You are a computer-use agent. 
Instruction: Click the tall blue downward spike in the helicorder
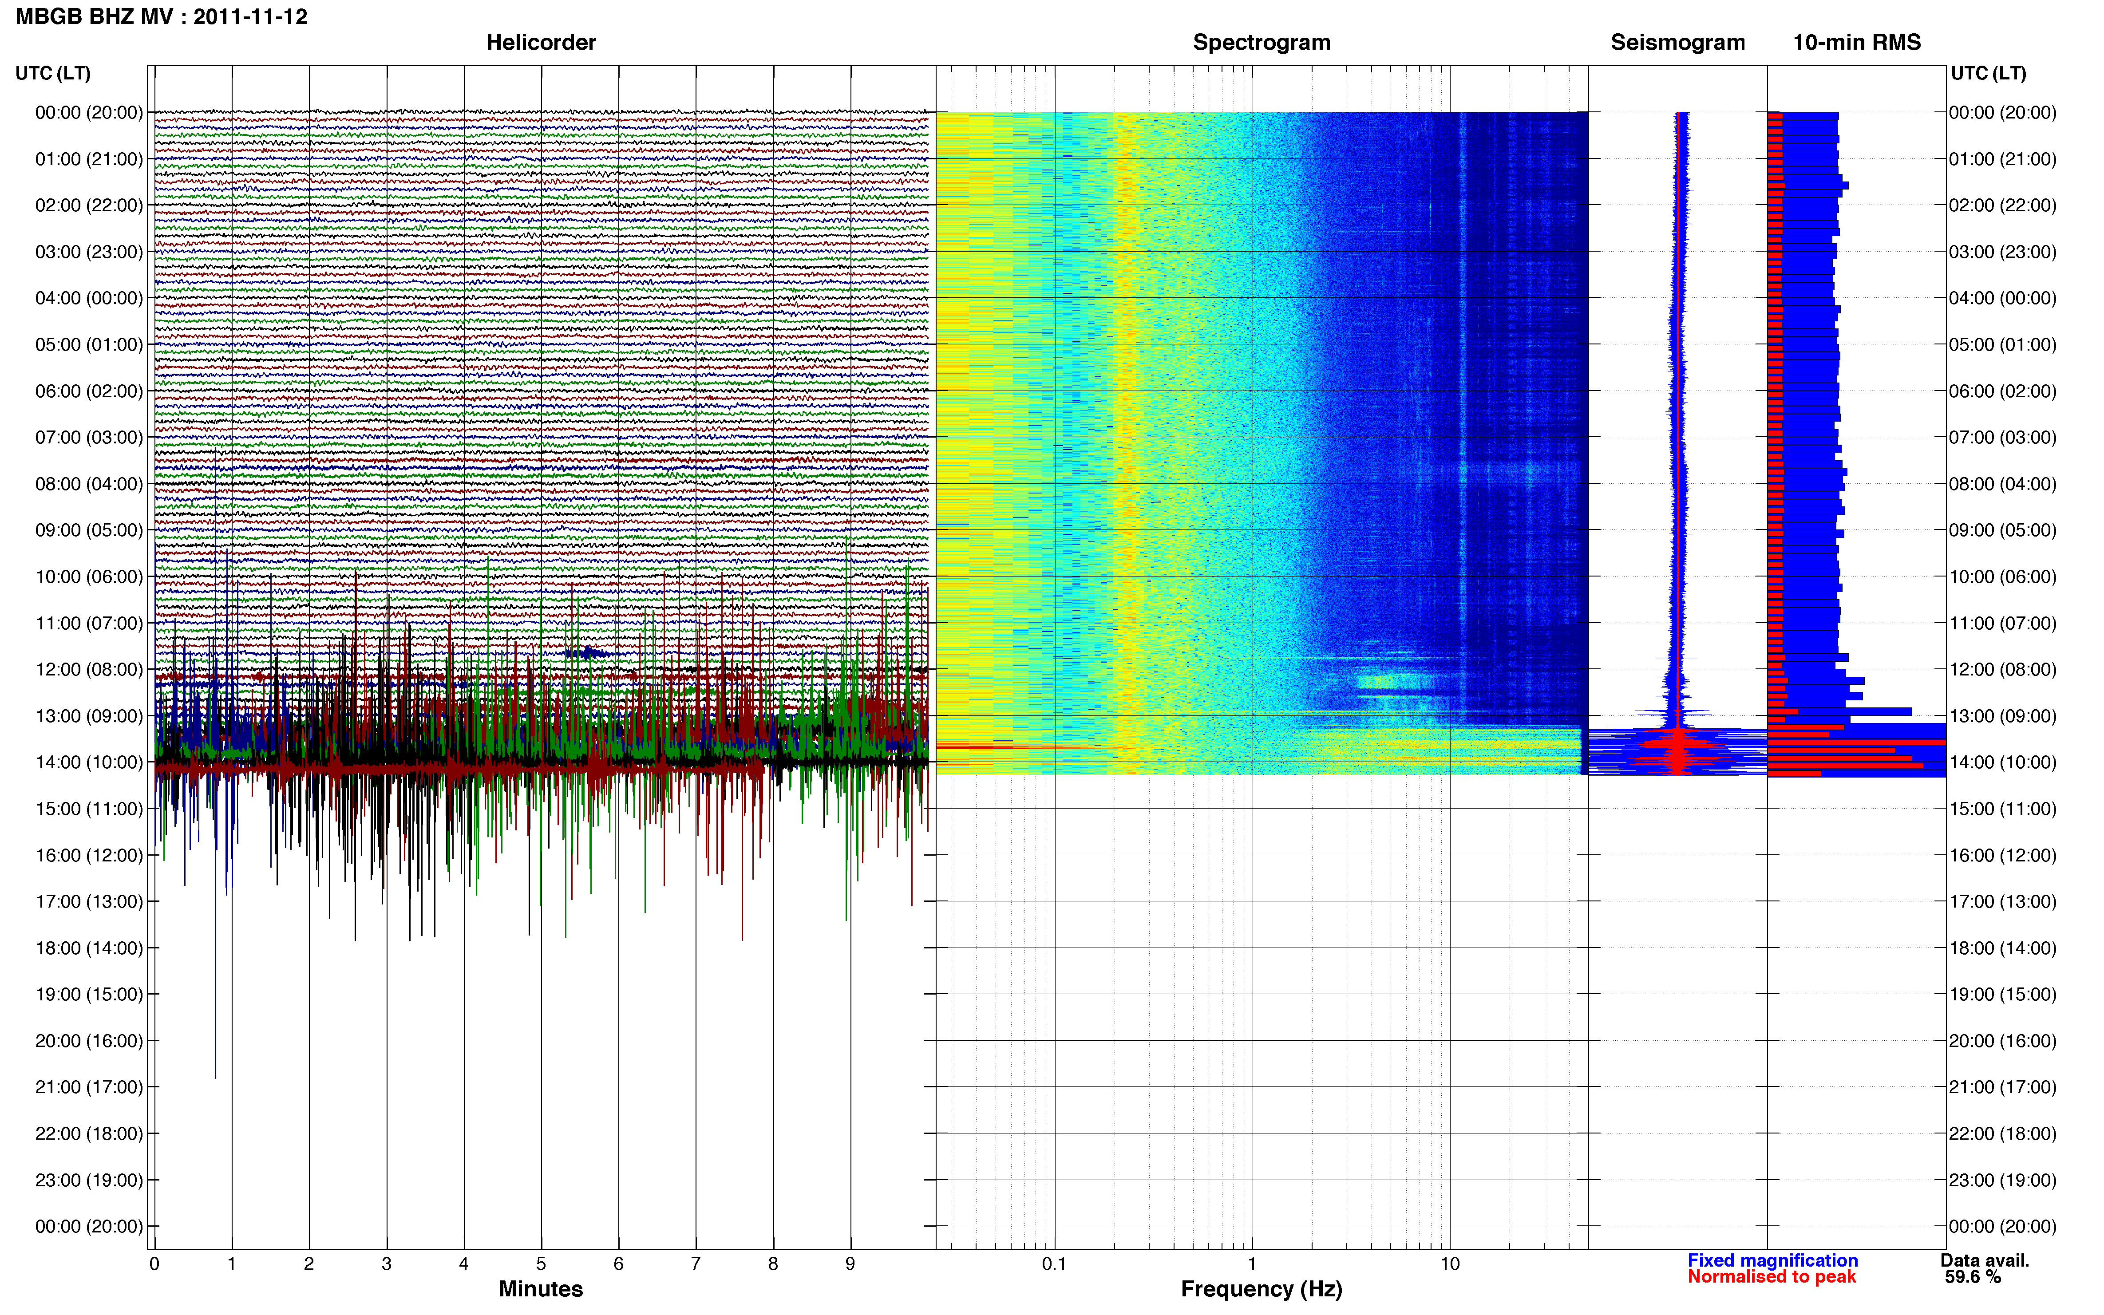coord(216,922)
